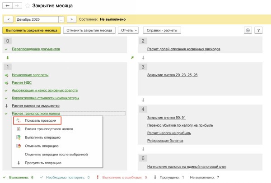This screenshot has width=271, height=183.
Task: Click the Не выполнено: 7 status text
Action: pos(205,177)
